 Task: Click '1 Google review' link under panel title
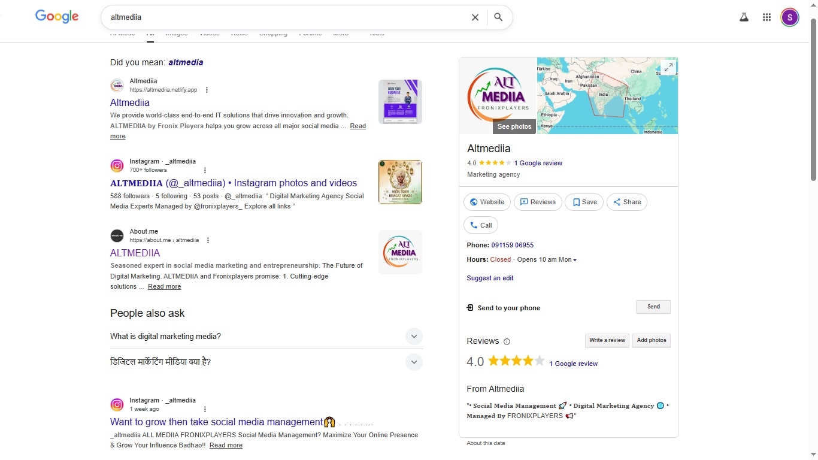538,163
